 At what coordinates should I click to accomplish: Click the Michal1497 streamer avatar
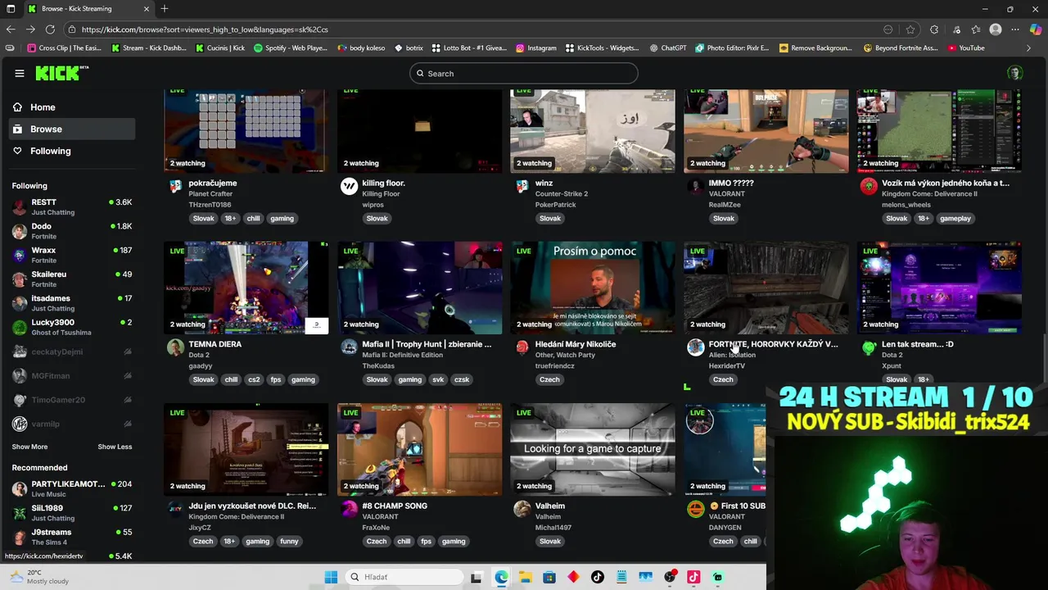tap(522, 509)
